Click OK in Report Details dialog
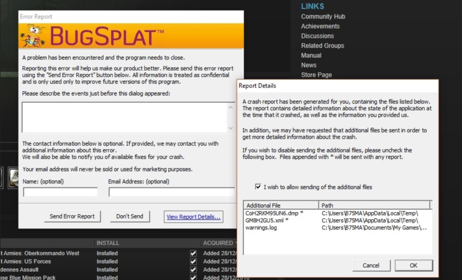This screenshot has width=462, height=280. pos(414,265)
